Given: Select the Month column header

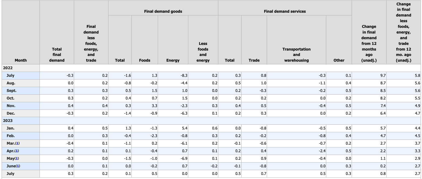Looking at the screenshot, I should coord(21,60).
